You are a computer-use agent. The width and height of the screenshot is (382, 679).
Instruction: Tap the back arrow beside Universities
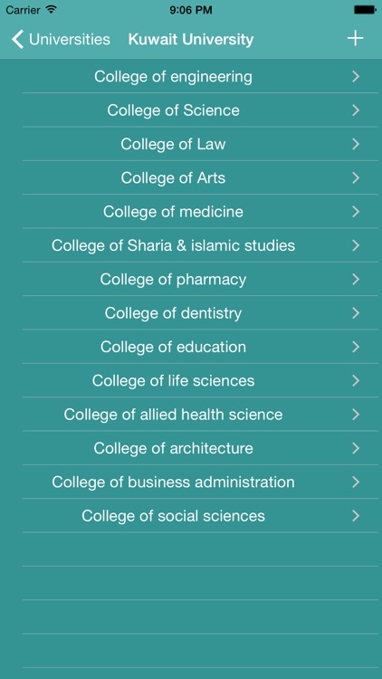tap(17, 39)
